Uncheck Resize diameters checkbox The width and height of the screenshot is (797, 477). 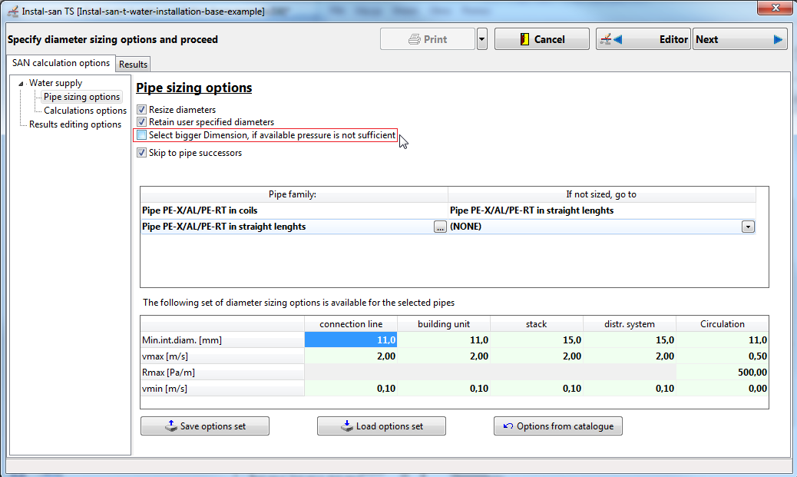[142, 109]
